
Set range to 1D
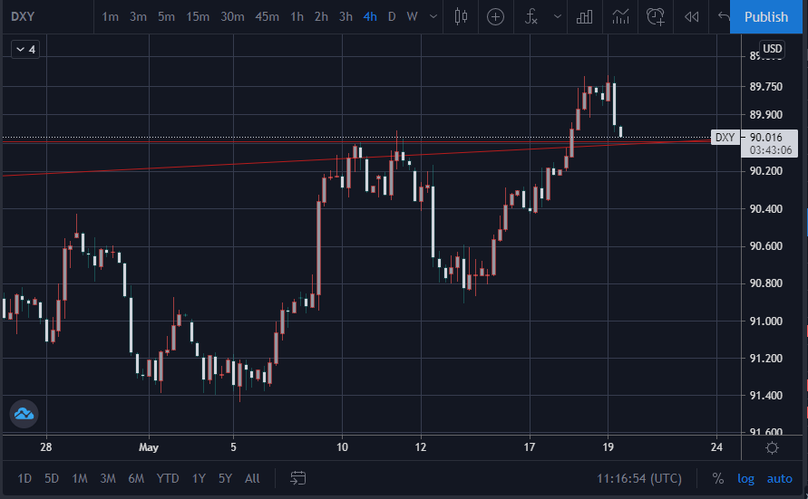[x=24, y=478]
